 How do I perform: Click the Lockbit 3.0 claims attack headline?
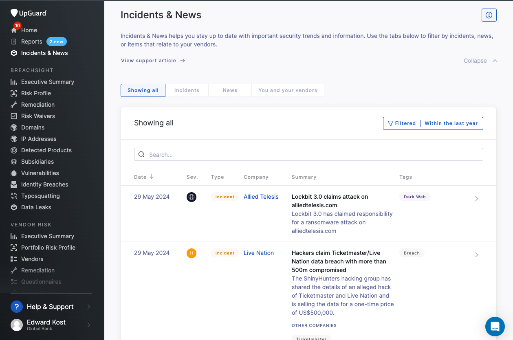[x=330, y=201]
